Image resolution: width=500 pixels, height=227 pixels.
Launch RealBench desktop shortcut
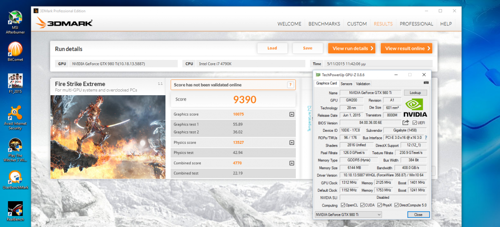(x=15, y=211)
